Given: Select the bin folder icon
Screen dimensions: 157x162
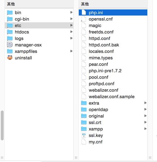Looking at the screenshot, I should pos(10,13).
